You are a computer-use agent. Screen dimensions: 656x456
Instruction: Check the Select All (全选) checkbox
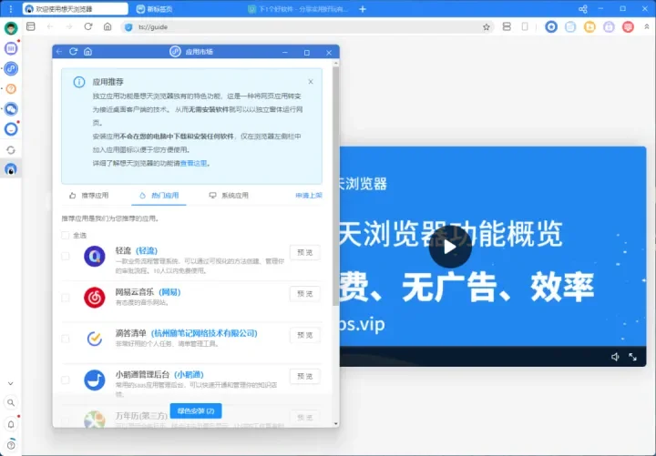[x=66, y=236]
